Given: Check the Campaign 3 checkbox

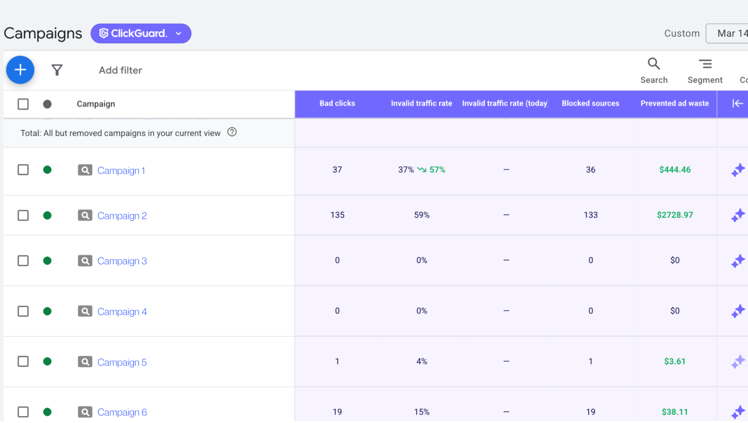Looking at the screenshot, I should click(x=23, y=261).
